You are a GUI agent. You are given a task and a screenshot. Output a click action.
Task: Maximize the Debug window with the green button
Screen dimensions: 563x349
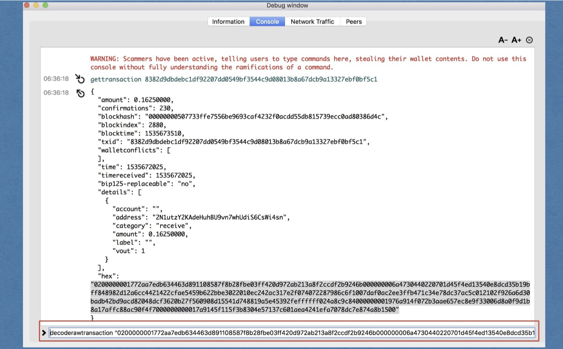pyautogui.click(x=45, y=5)
